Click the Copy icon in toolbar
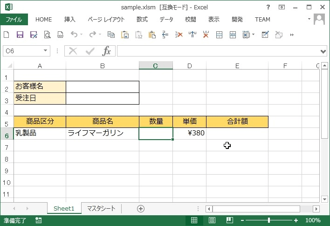 click(x=111, y=35)
